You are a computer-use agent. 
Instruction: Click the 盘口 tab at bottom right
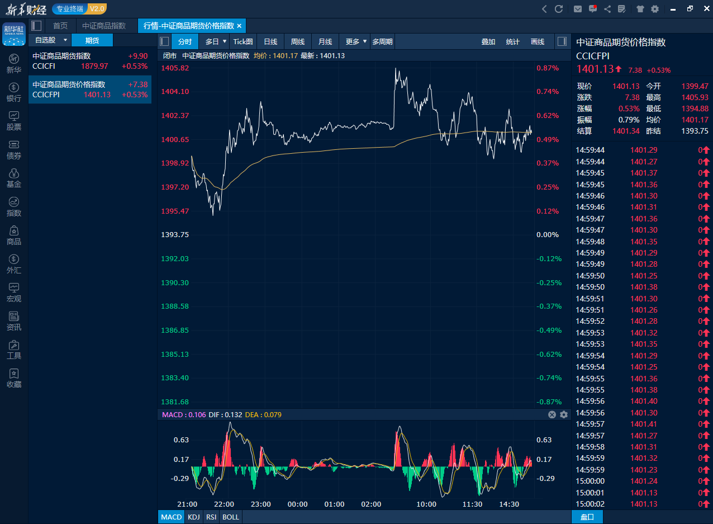click(x=587, y=517)
